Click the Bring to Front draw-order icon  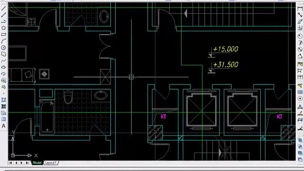pyautogui.click(x=300, y=140)
